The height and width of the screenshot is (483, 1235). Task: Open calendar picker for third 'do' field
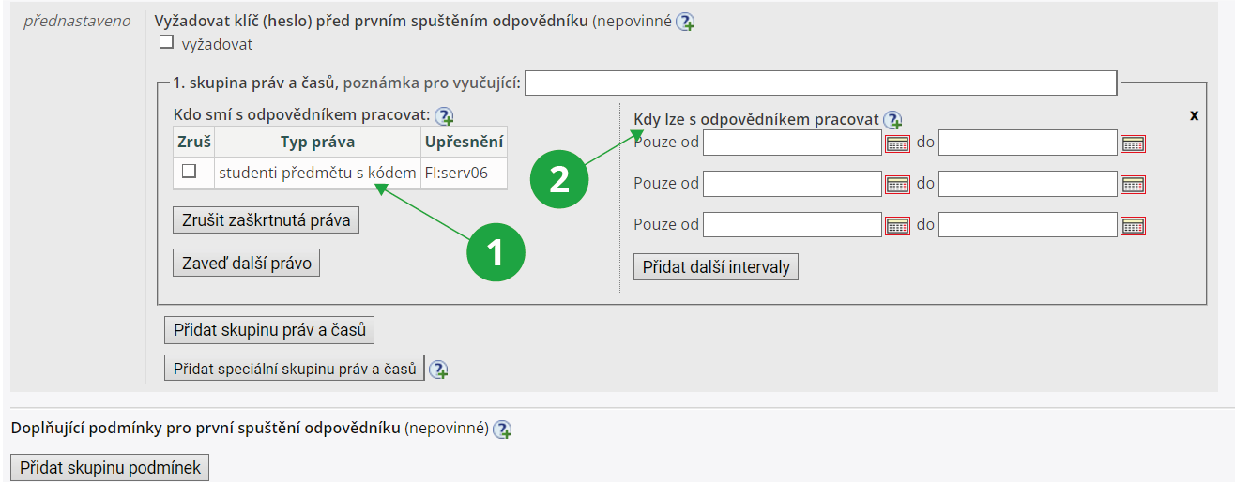[1134, 225]
